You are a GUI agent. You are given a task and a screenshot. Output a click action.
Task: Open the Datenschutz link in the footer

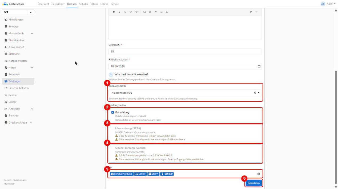[x=20, y=180]
